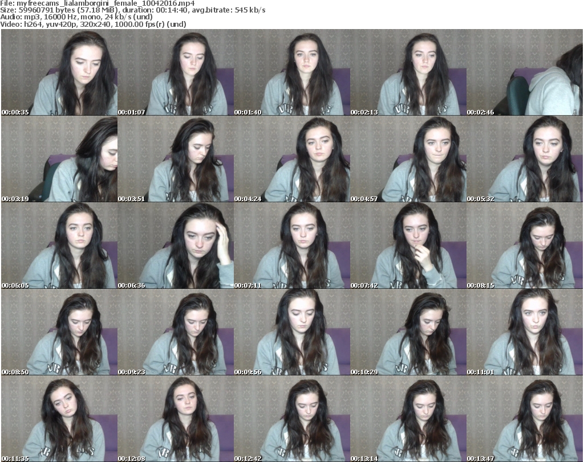Pick the 00:06:05 frame thumbnail
The image size is (584, 462).
[59, 246]
